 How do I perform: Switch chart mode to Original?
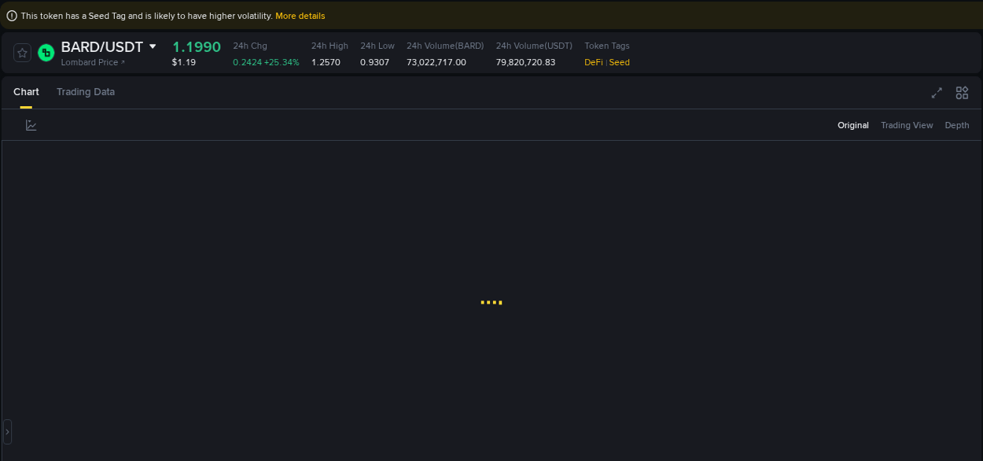(853, 125)
